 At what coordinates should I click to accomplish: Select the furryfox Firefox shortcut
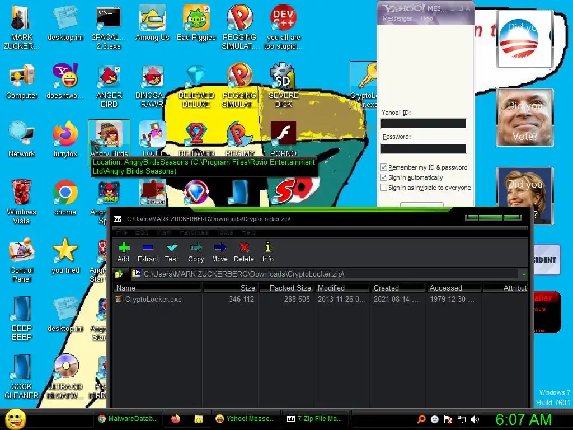(x=65, y=139)
